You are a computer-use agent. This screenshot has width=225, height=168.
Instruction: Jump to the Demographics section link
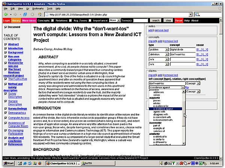[17, 113]
